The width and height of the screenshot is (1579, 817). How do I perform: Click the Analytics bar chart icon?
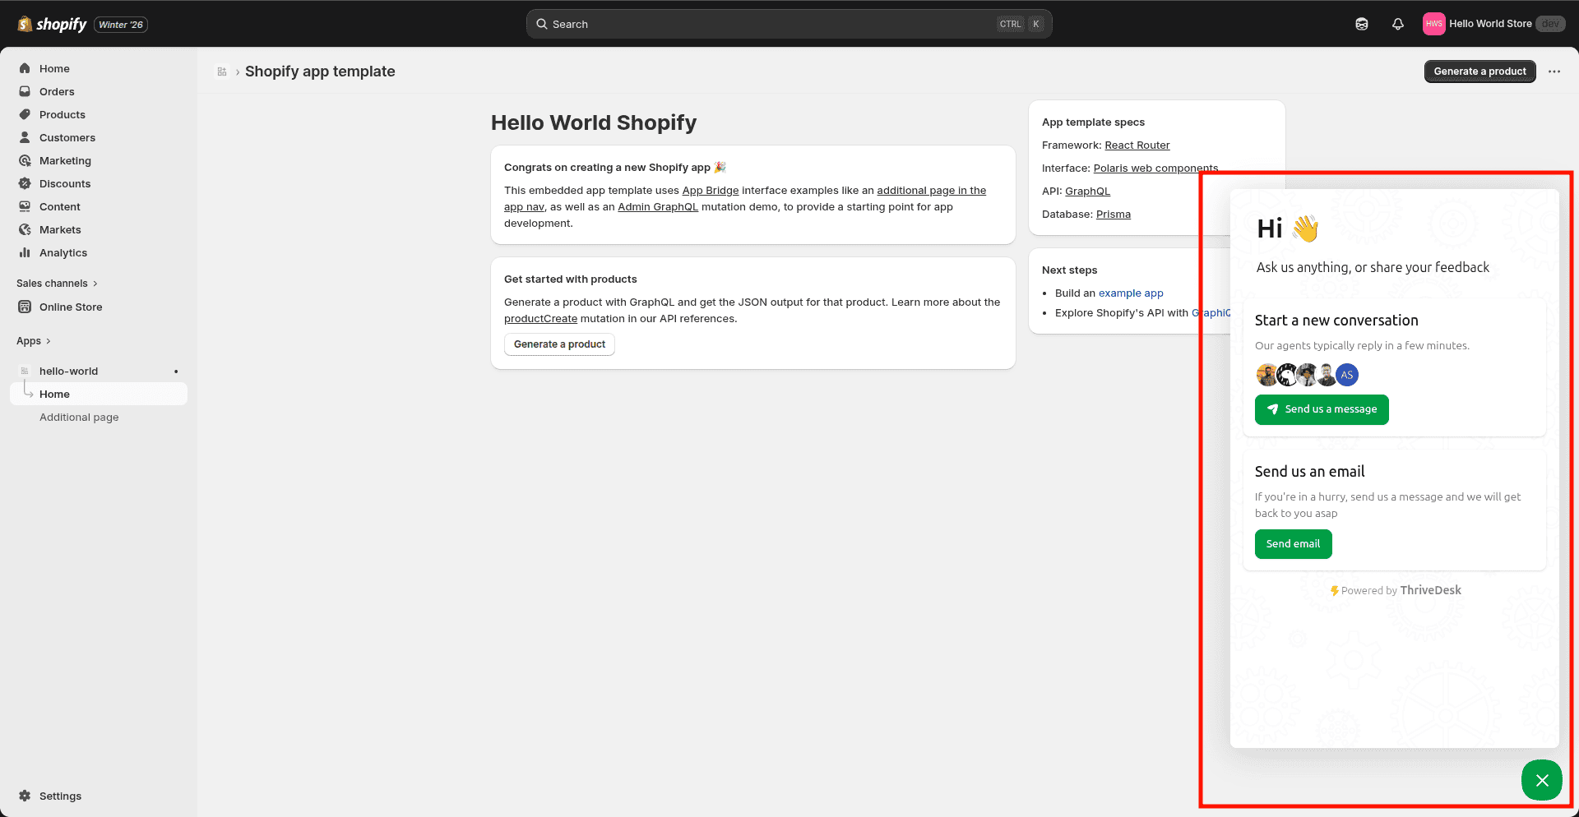[25, 252]
